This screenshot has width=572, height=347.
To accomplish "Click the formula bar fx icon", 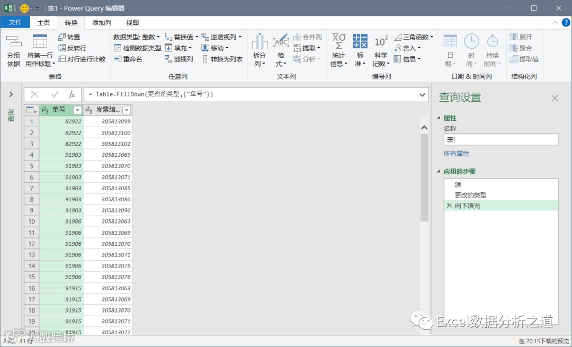I will click(x=72, y=94).
